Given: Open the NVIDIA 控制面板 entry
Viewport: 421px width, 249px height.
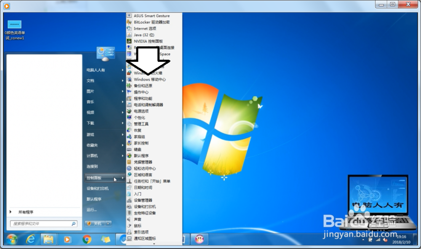Looking at the screenshot, I should [147, 41].
